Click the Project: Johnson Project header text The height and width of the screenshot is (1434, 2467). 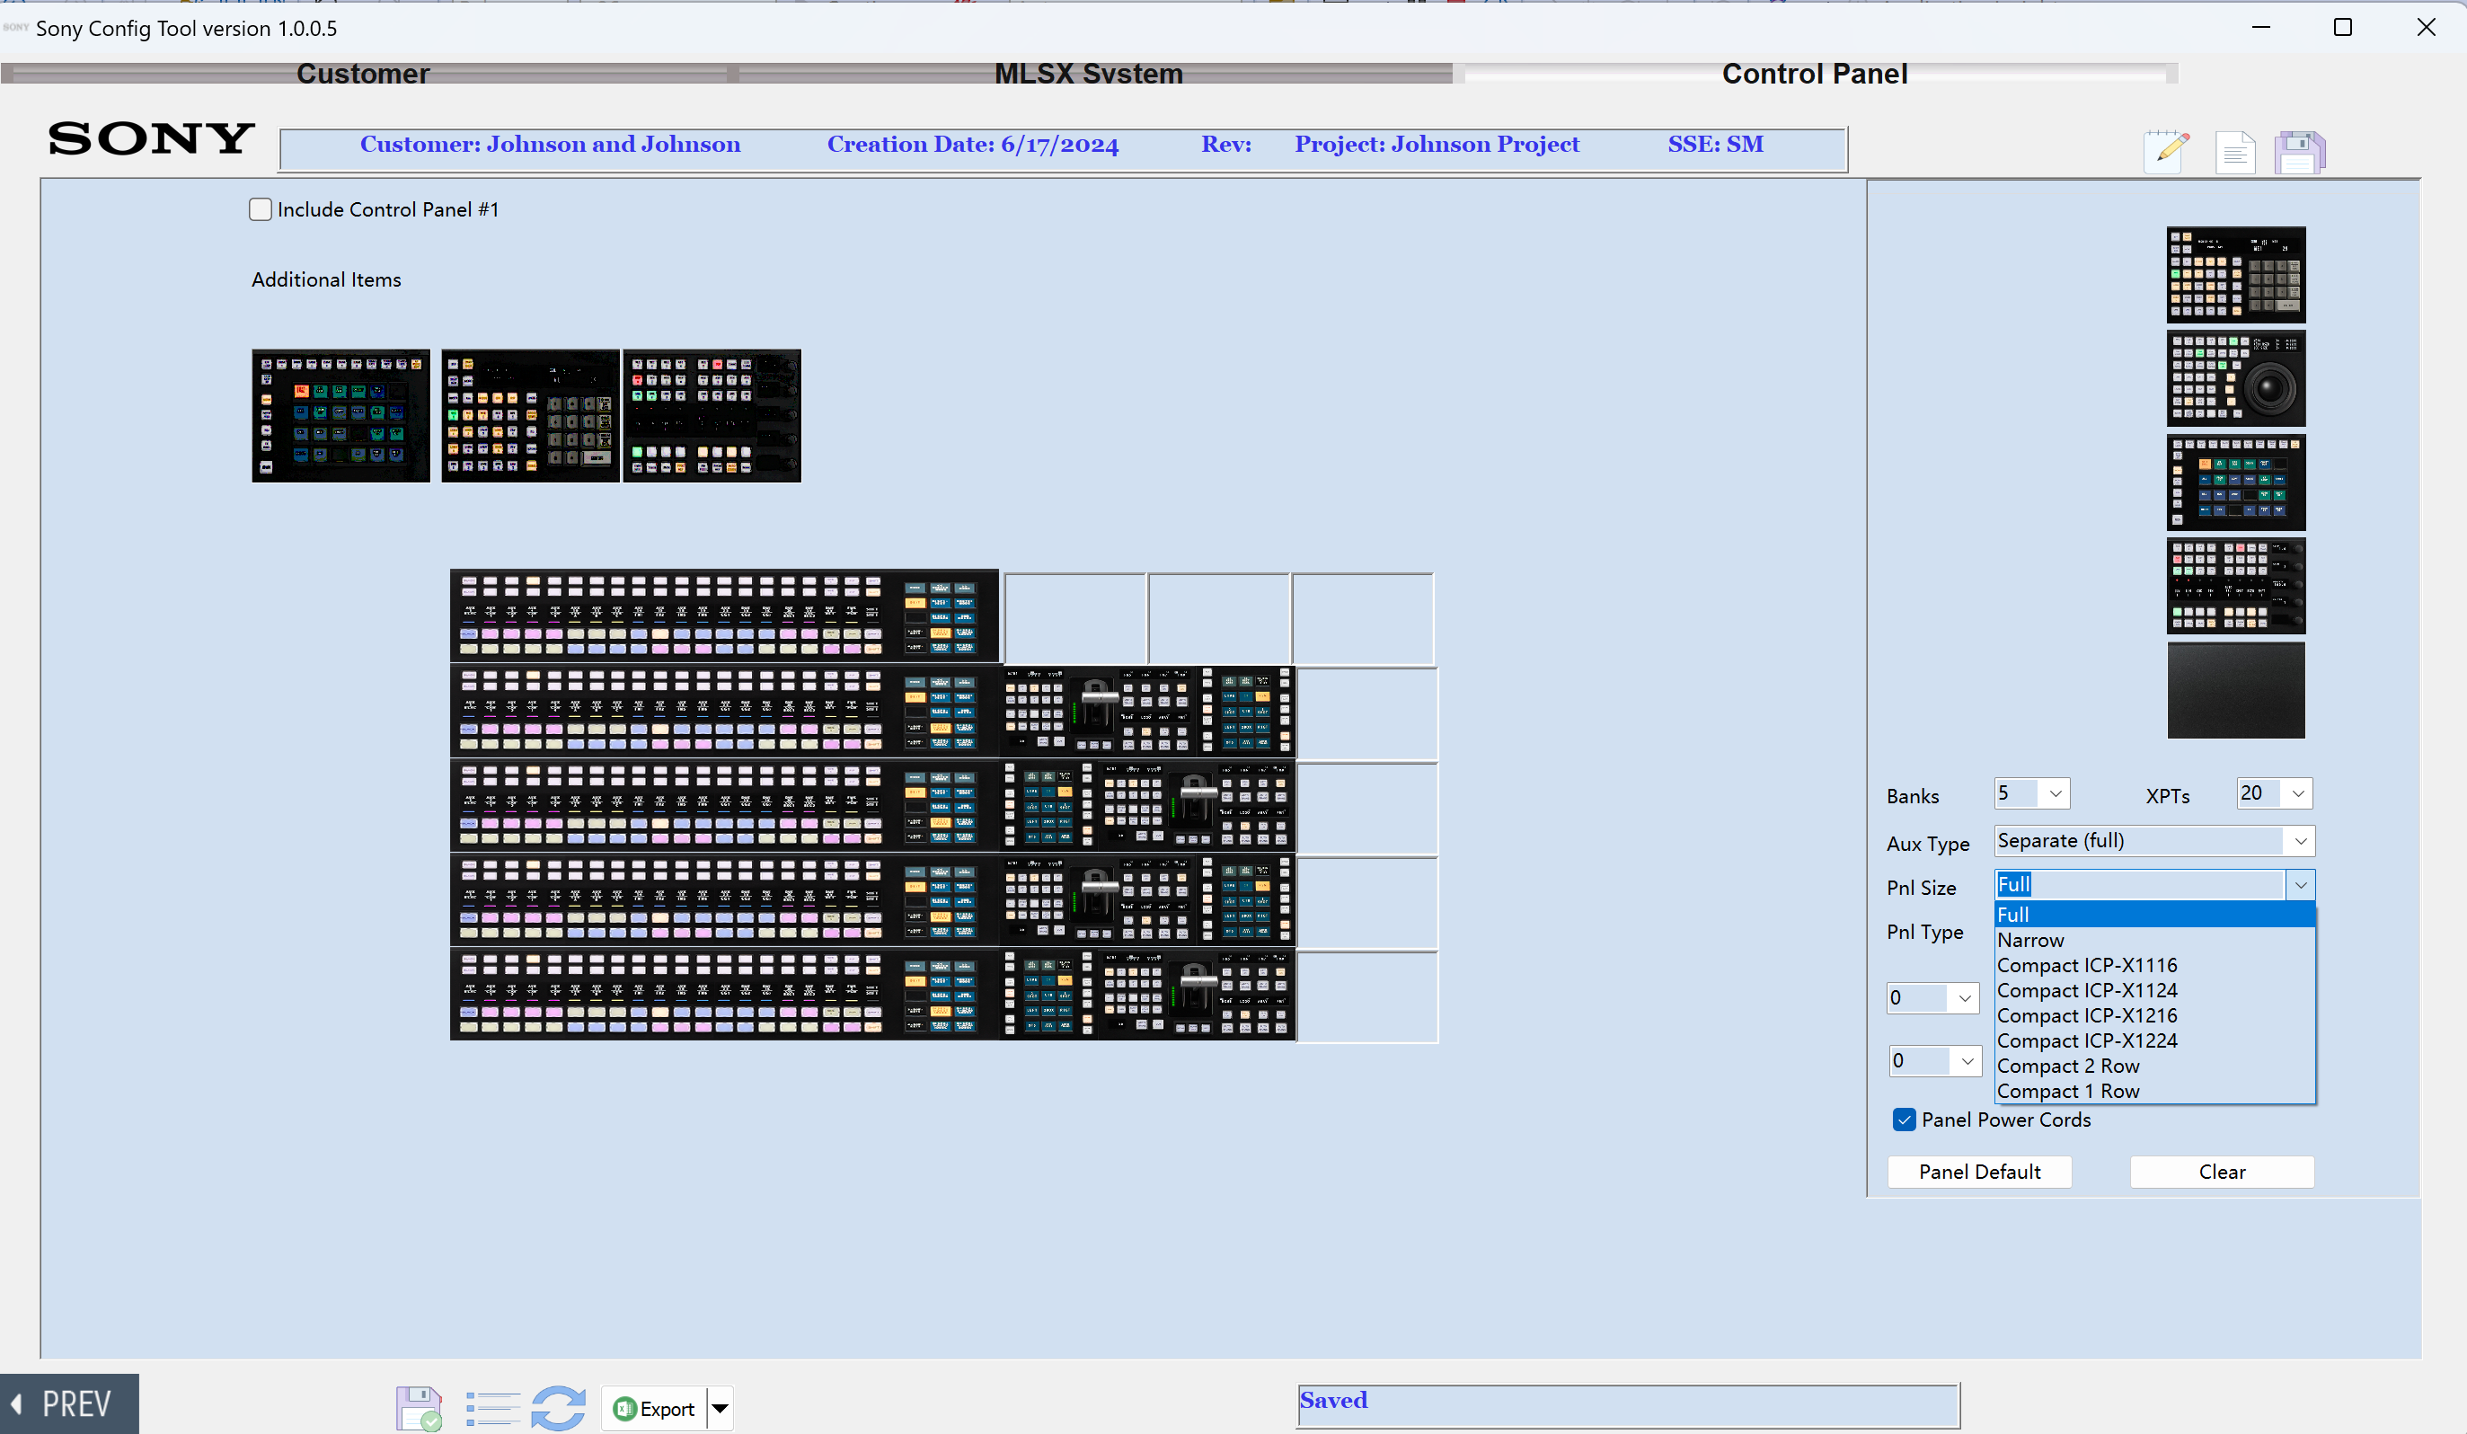tap(1437, 144)
